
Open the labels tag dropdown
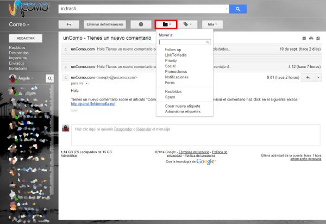[x=187, y=24]
